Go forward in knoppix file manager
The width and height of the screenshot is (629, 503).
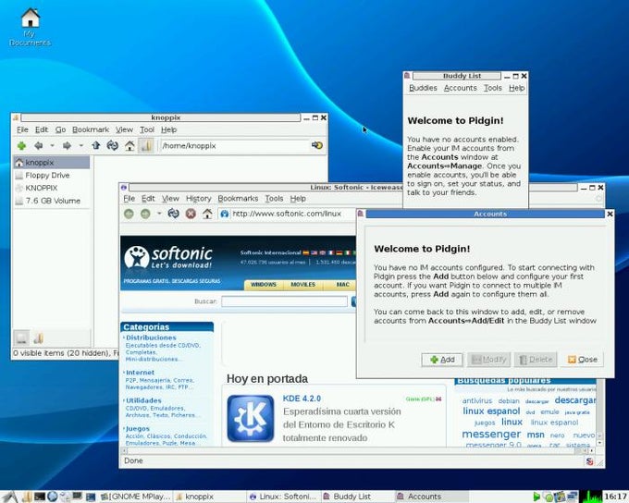(67, 145)
